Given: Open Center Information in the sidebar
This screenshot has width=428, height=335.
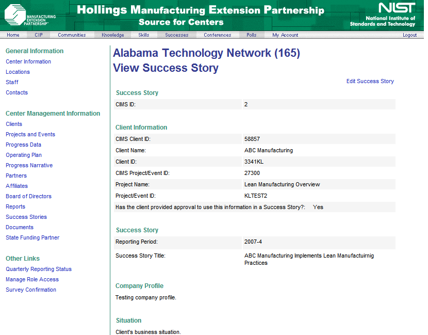Looking at the screenshot, I should click(x=28, y=61).
